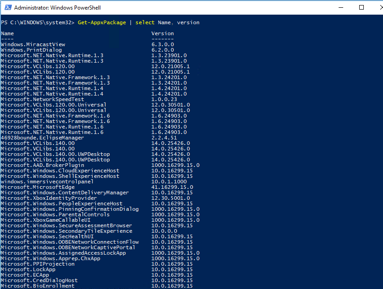Viewport: 383px width, 289px height.
Task: Click version value 6.2.0.0
Action: [163, 50]
